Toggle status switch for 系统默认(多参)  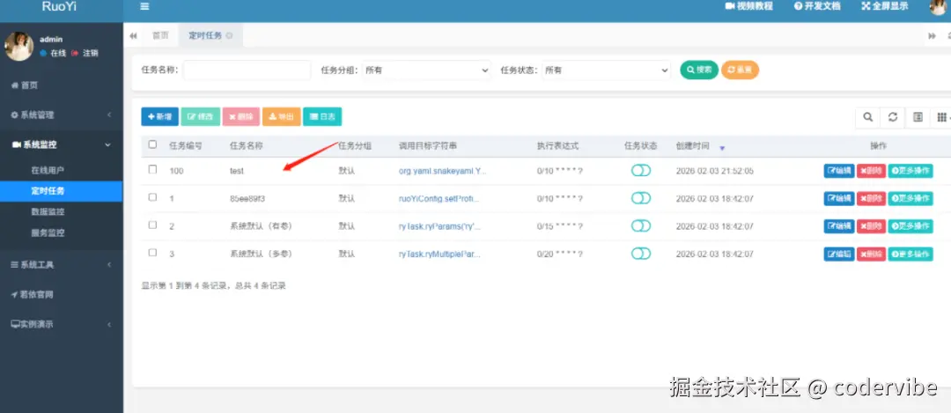click(640, 254)
